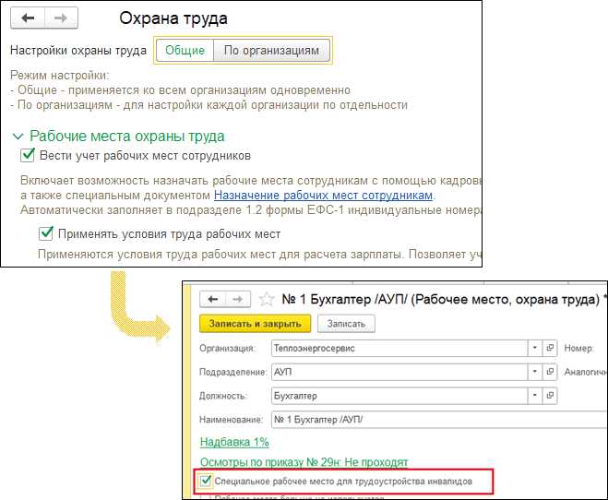Select Общие settings tab
Image resolution: width=608 pixels, height=500 pixels.
[185, 51]
